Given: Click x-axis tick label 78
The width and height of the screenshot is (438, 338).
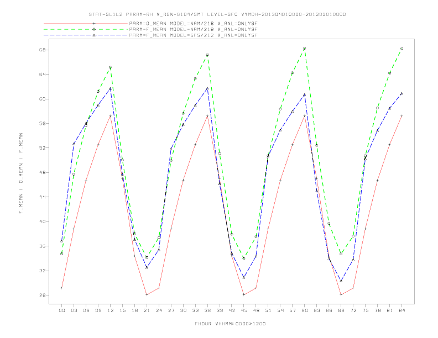Looking at the screenshot, I should click(x=377, y=310).
